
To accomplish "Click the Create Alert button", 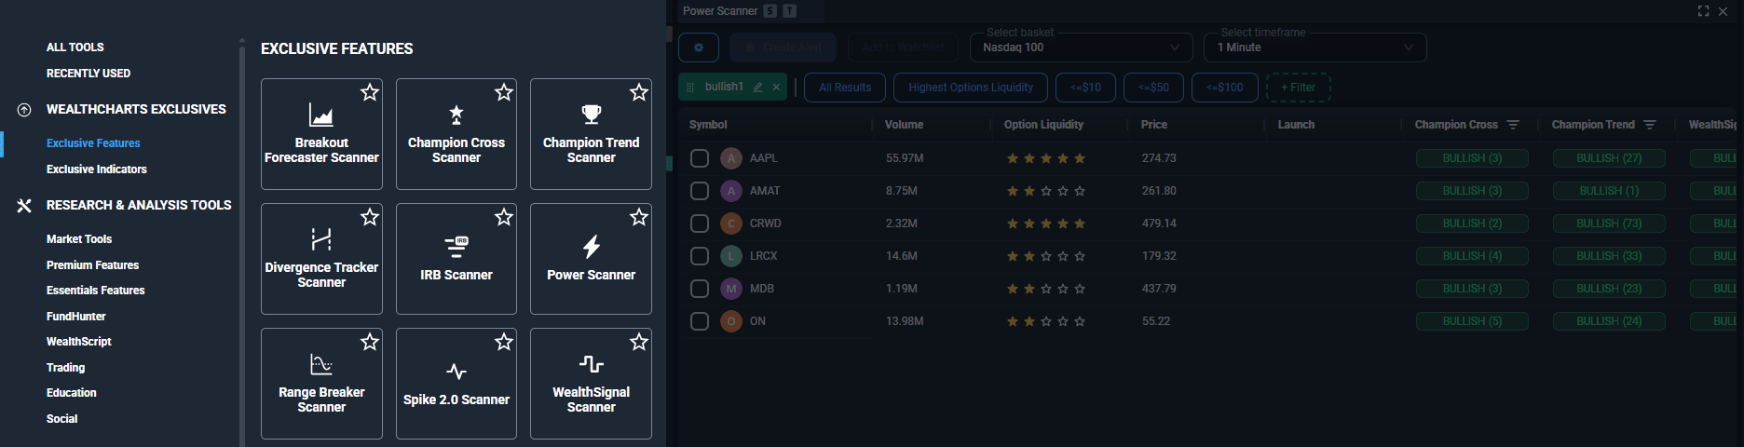I will coord(783,47).
